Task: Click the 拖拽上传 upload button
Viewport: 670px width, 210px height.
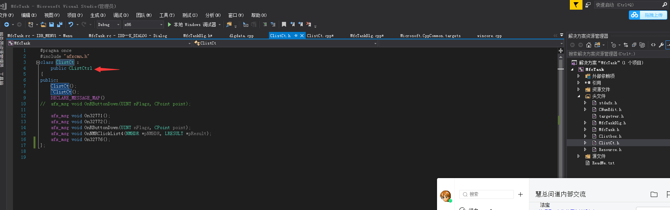Action: point(648,15)
